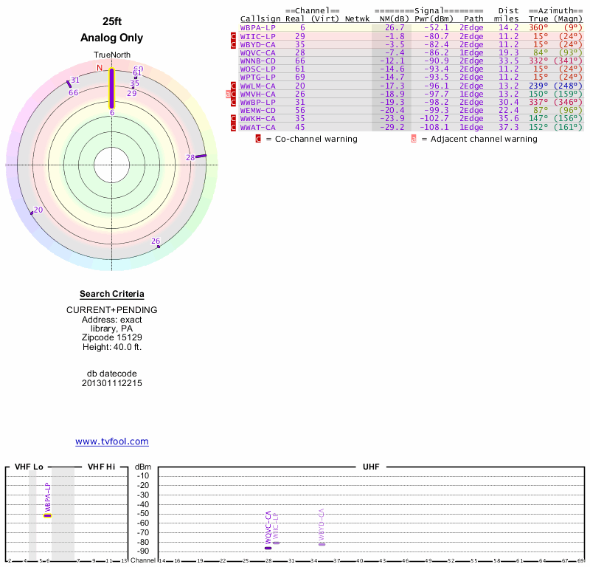Click the WBPA-LP bar in VHF Lo chart

(x=47, y=515)
